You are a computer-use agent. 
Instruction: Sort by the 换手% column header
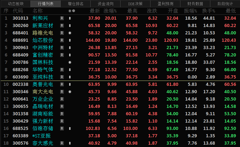point(208,11)
